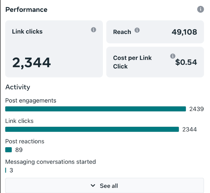
Task: Click the Performance heading
Action: pos(26,9)
